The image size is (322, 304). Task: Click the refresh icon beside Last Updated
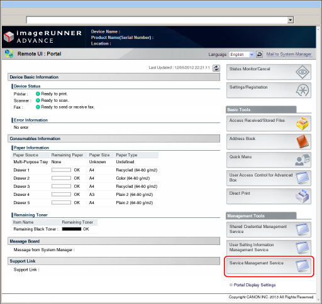click(x=216, y=68)
